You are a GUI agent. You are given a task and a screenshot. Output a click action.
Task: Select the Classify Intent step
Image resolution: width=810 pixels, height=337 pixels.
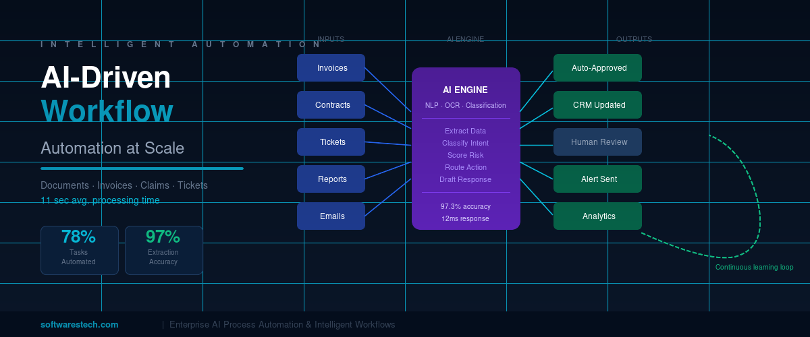point(465,143)
